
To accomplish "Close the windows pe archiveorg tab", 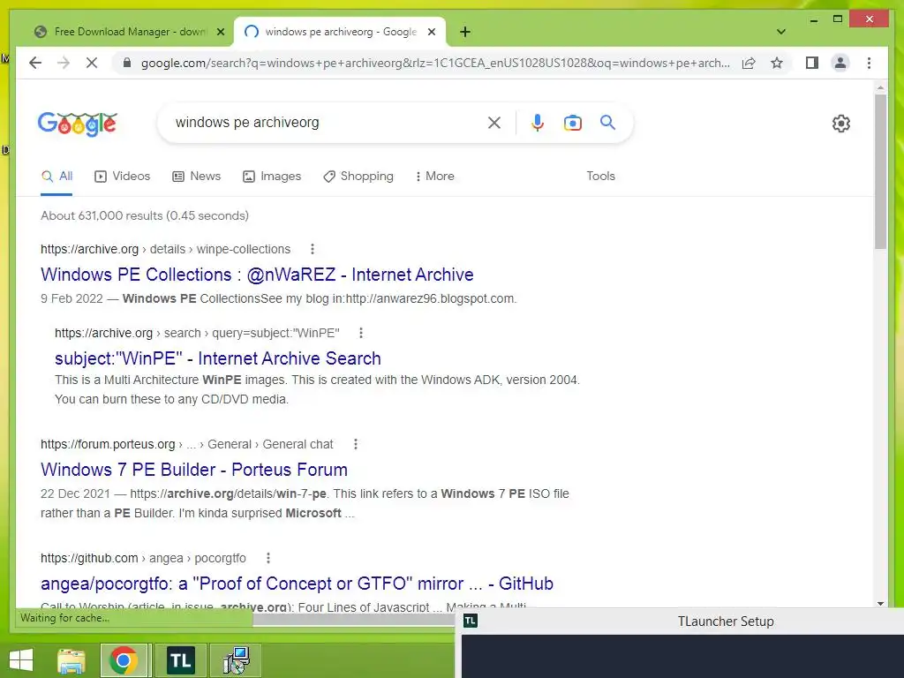I will (431, 32).
